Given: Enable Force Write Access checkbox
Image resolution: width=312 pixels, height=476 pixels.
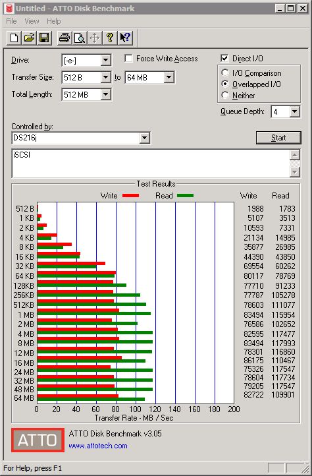Looking at the screenshot, I should 128,58.
